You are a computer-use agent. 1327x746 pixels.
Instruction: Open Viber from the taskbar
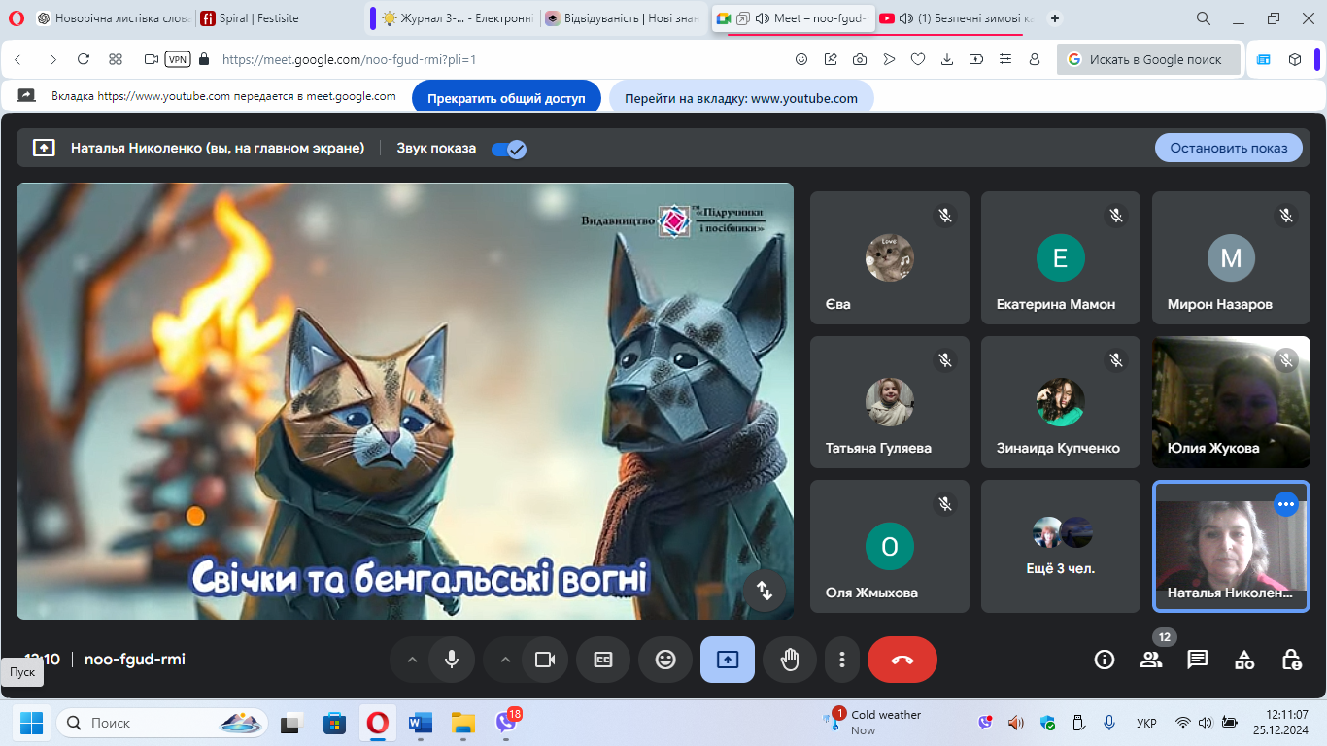click(x=506, y=723)
